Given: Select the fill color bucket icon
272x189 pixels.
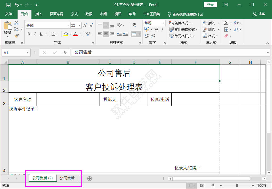Looking at the screenshot, I should point(65,34).
